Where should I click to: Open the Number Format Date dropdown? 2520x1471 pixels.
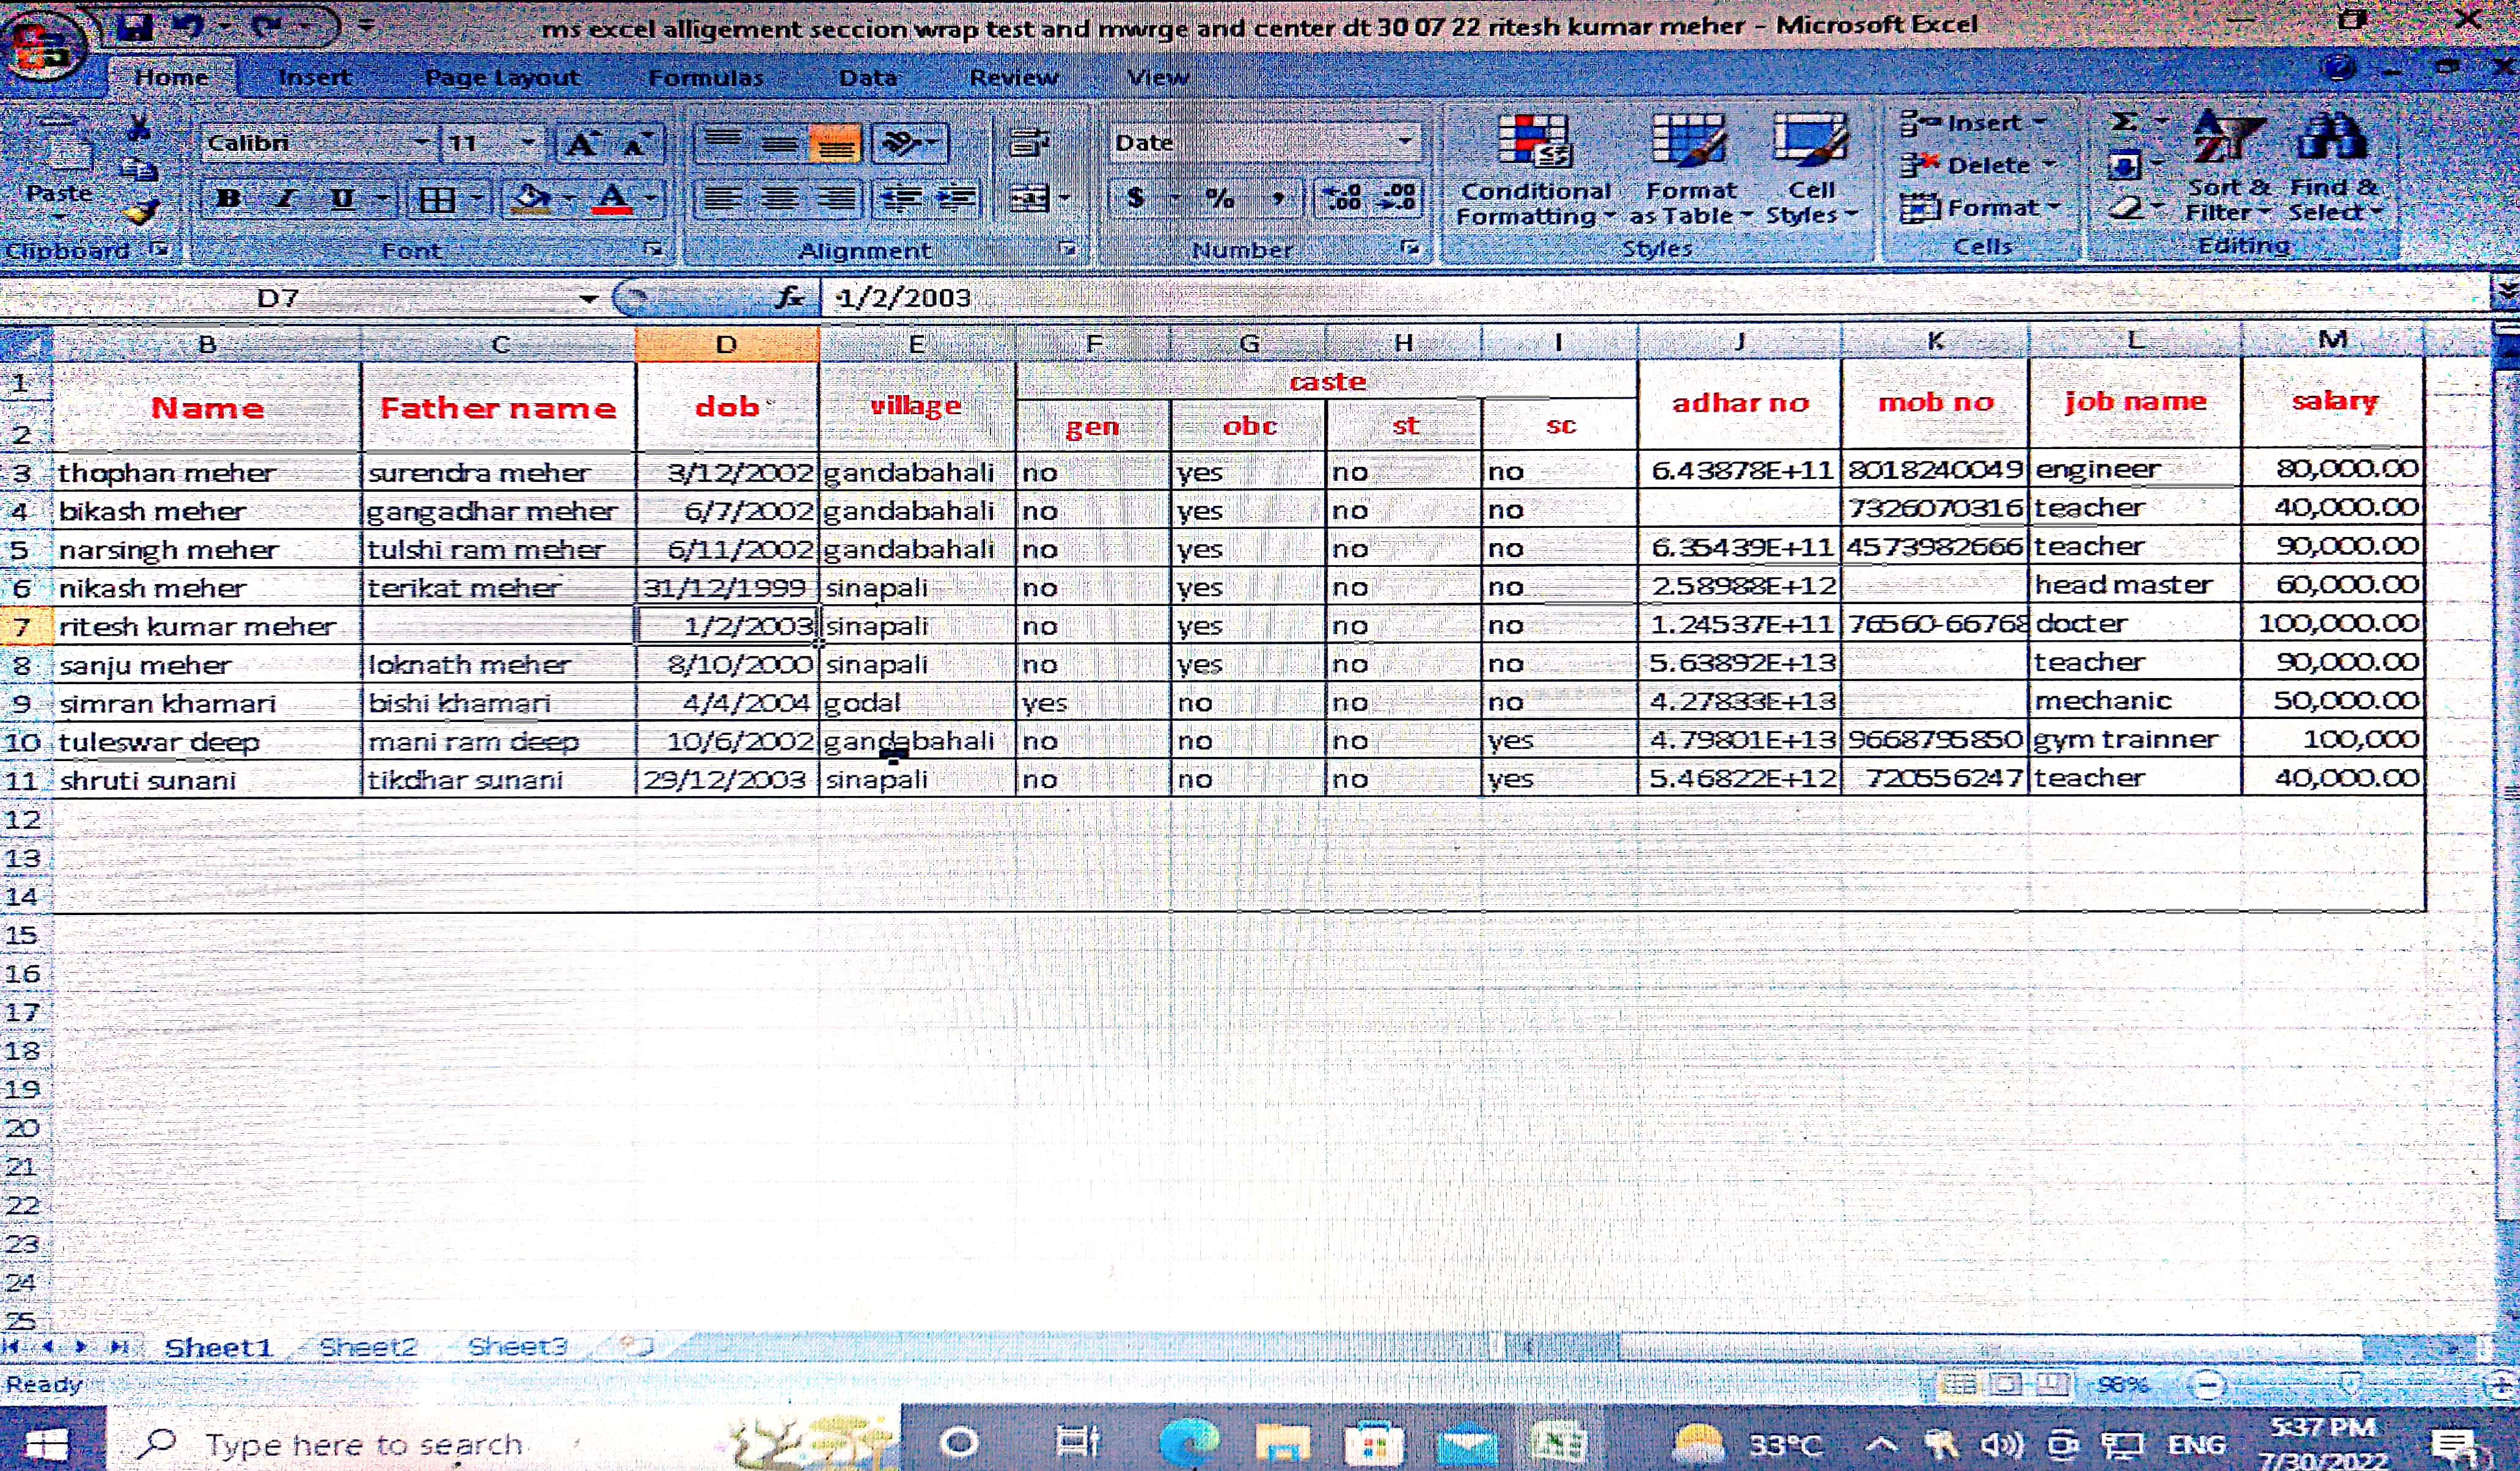1405,142
